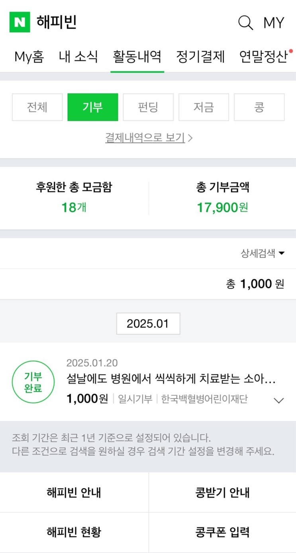
Task: Expand the 상세검색 dropdown
Action: tap(263, 253)
